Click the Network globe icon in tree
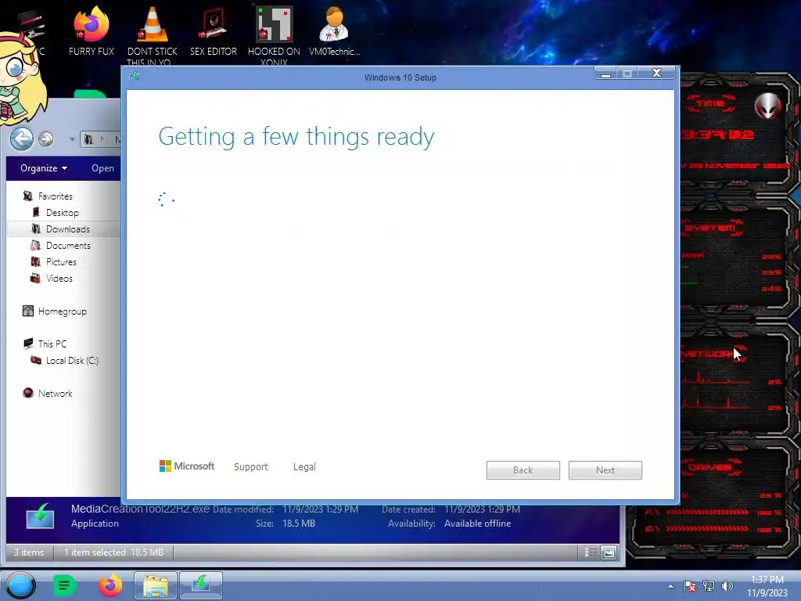Screen dimensions: 801x601 (28, 393)
